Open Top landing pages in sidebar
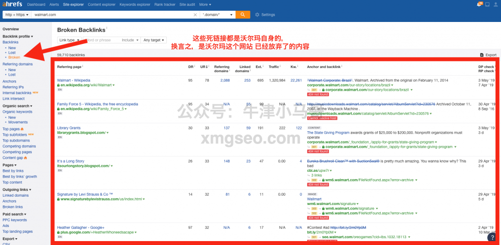This screenshot has width=501, height=245. [18, 231]
